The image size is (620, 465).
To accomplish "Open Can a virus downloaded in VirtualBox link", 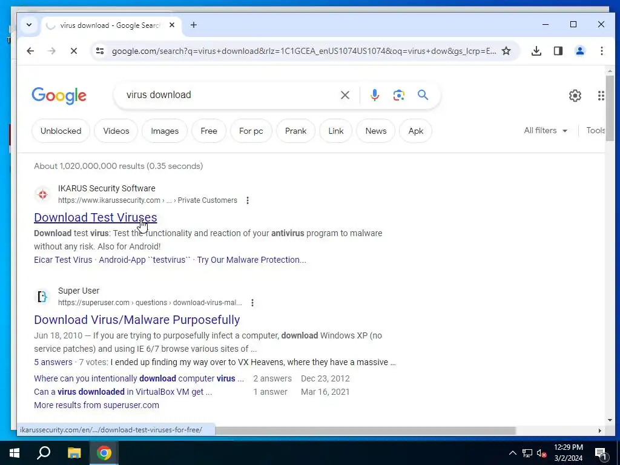I will click(x=123, y=392).
